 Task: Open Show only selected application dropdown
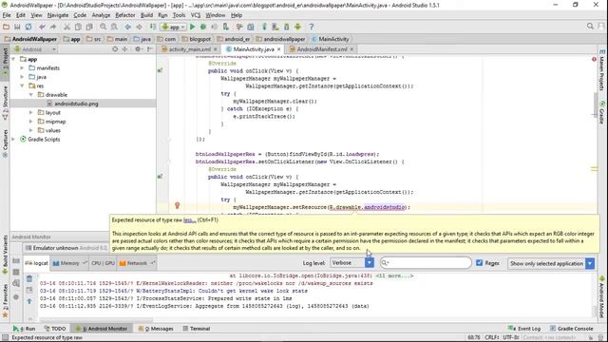[x=551, y=263]
